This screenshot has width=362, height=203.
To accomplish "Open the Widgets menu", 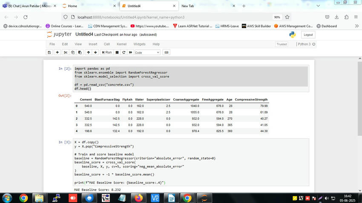I will pyautogui.click(x=139, y=44).
